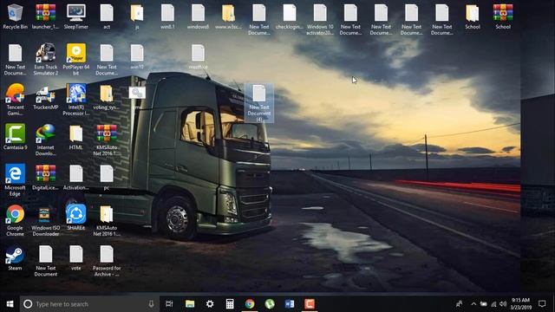Image resolution: width=555 pixels, height=312 pixels.
Task: Select the www.w3sc... folder icon
Action: coord(228,16)
